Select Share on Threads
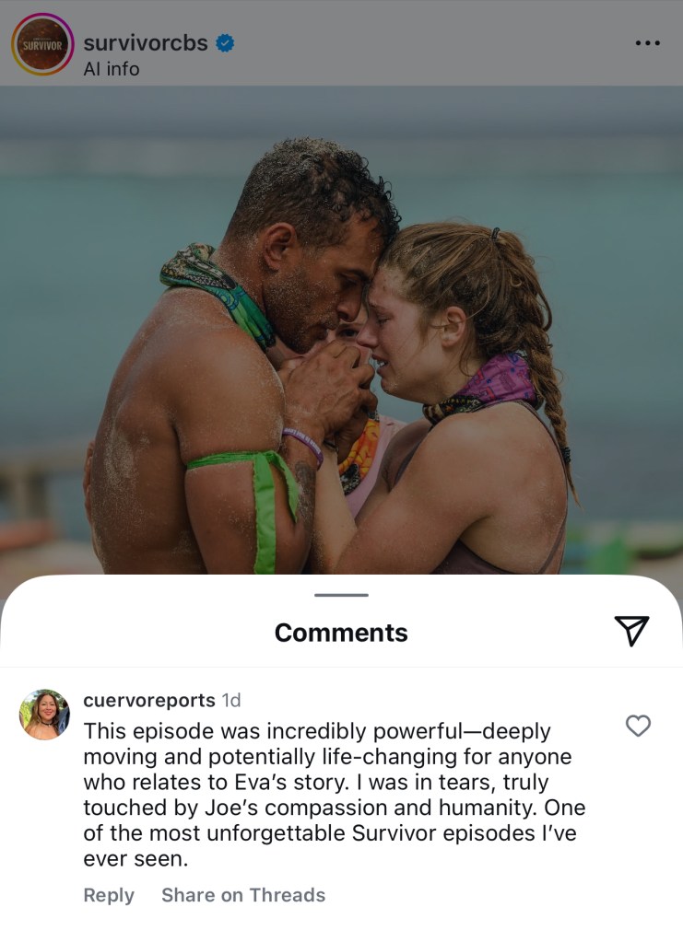This screenshot has width=683, height=942. click(x=243, y=895)
